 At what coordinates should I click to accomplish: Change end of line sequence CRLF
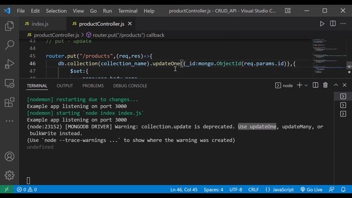tap(254, 190)
